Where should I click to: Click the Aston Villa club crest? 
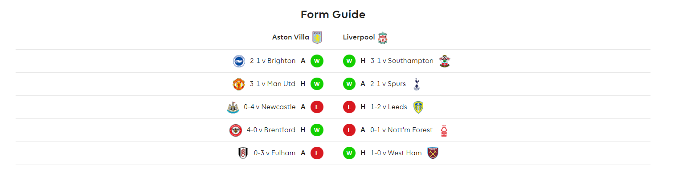(317, 38)
